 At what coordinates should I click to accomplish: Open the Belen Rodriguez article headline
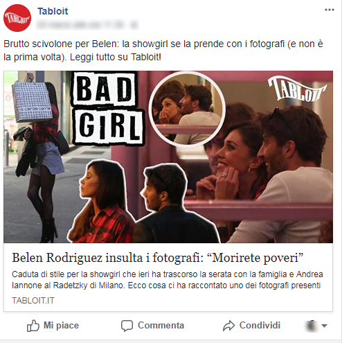[x=157, y=258]
